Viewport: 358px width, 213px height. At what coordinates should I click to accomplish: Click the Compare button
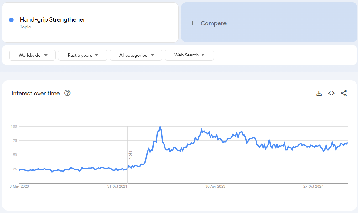(269, 22)
